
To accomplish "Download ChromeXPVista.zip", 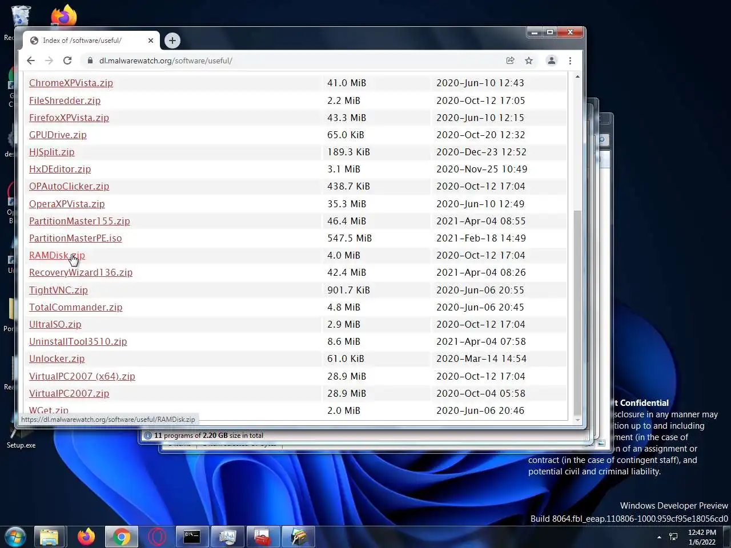I will click(x=71, y=83).
